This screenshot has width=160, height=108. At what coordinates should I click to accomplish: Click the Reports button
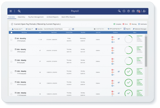127,29
